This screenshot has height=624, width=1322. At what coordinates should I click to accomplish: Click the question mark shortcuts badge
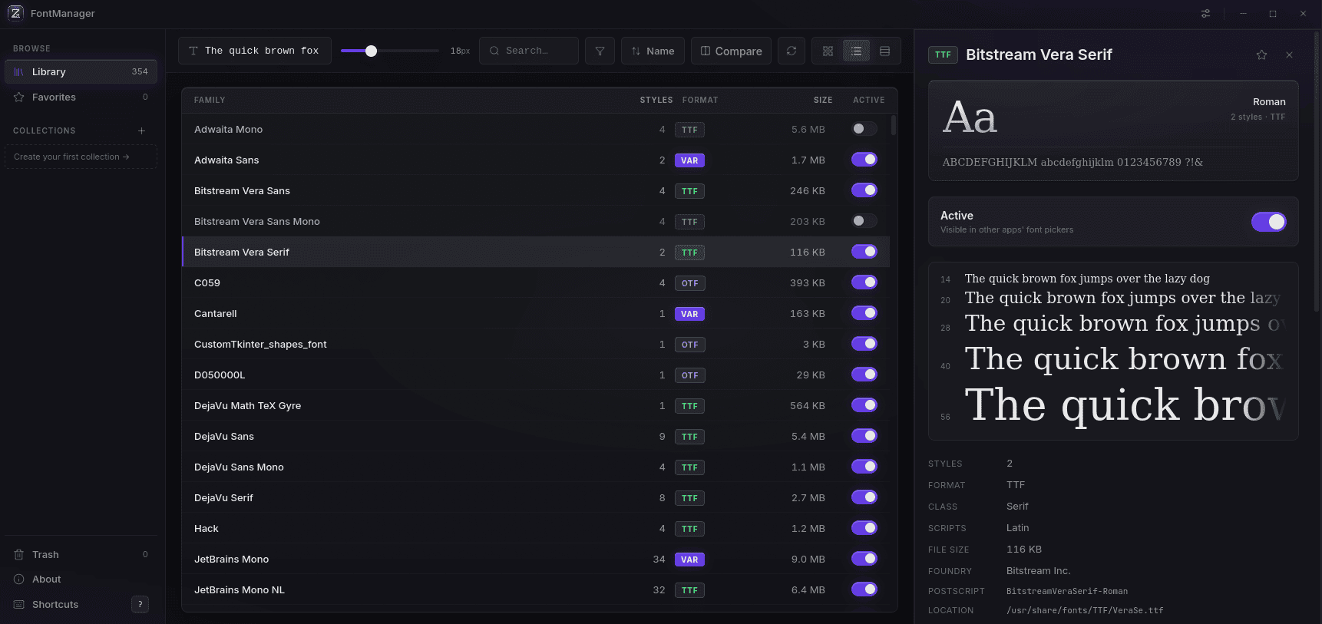[140, 604]
